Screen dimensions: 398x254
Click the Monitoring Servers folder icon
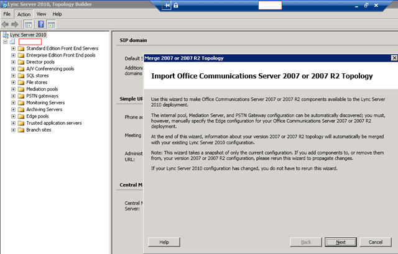click(x=21, y=102)
